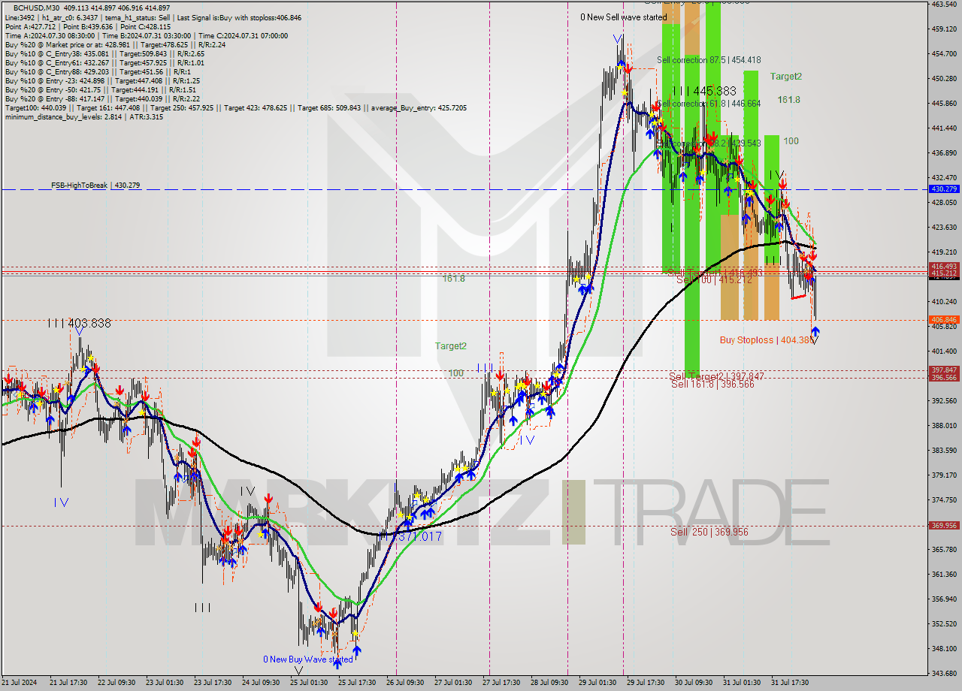Click the BCHUSD,M30 symbol title
The height and width of the screenshot is (691, 962).
click(36, 8)
